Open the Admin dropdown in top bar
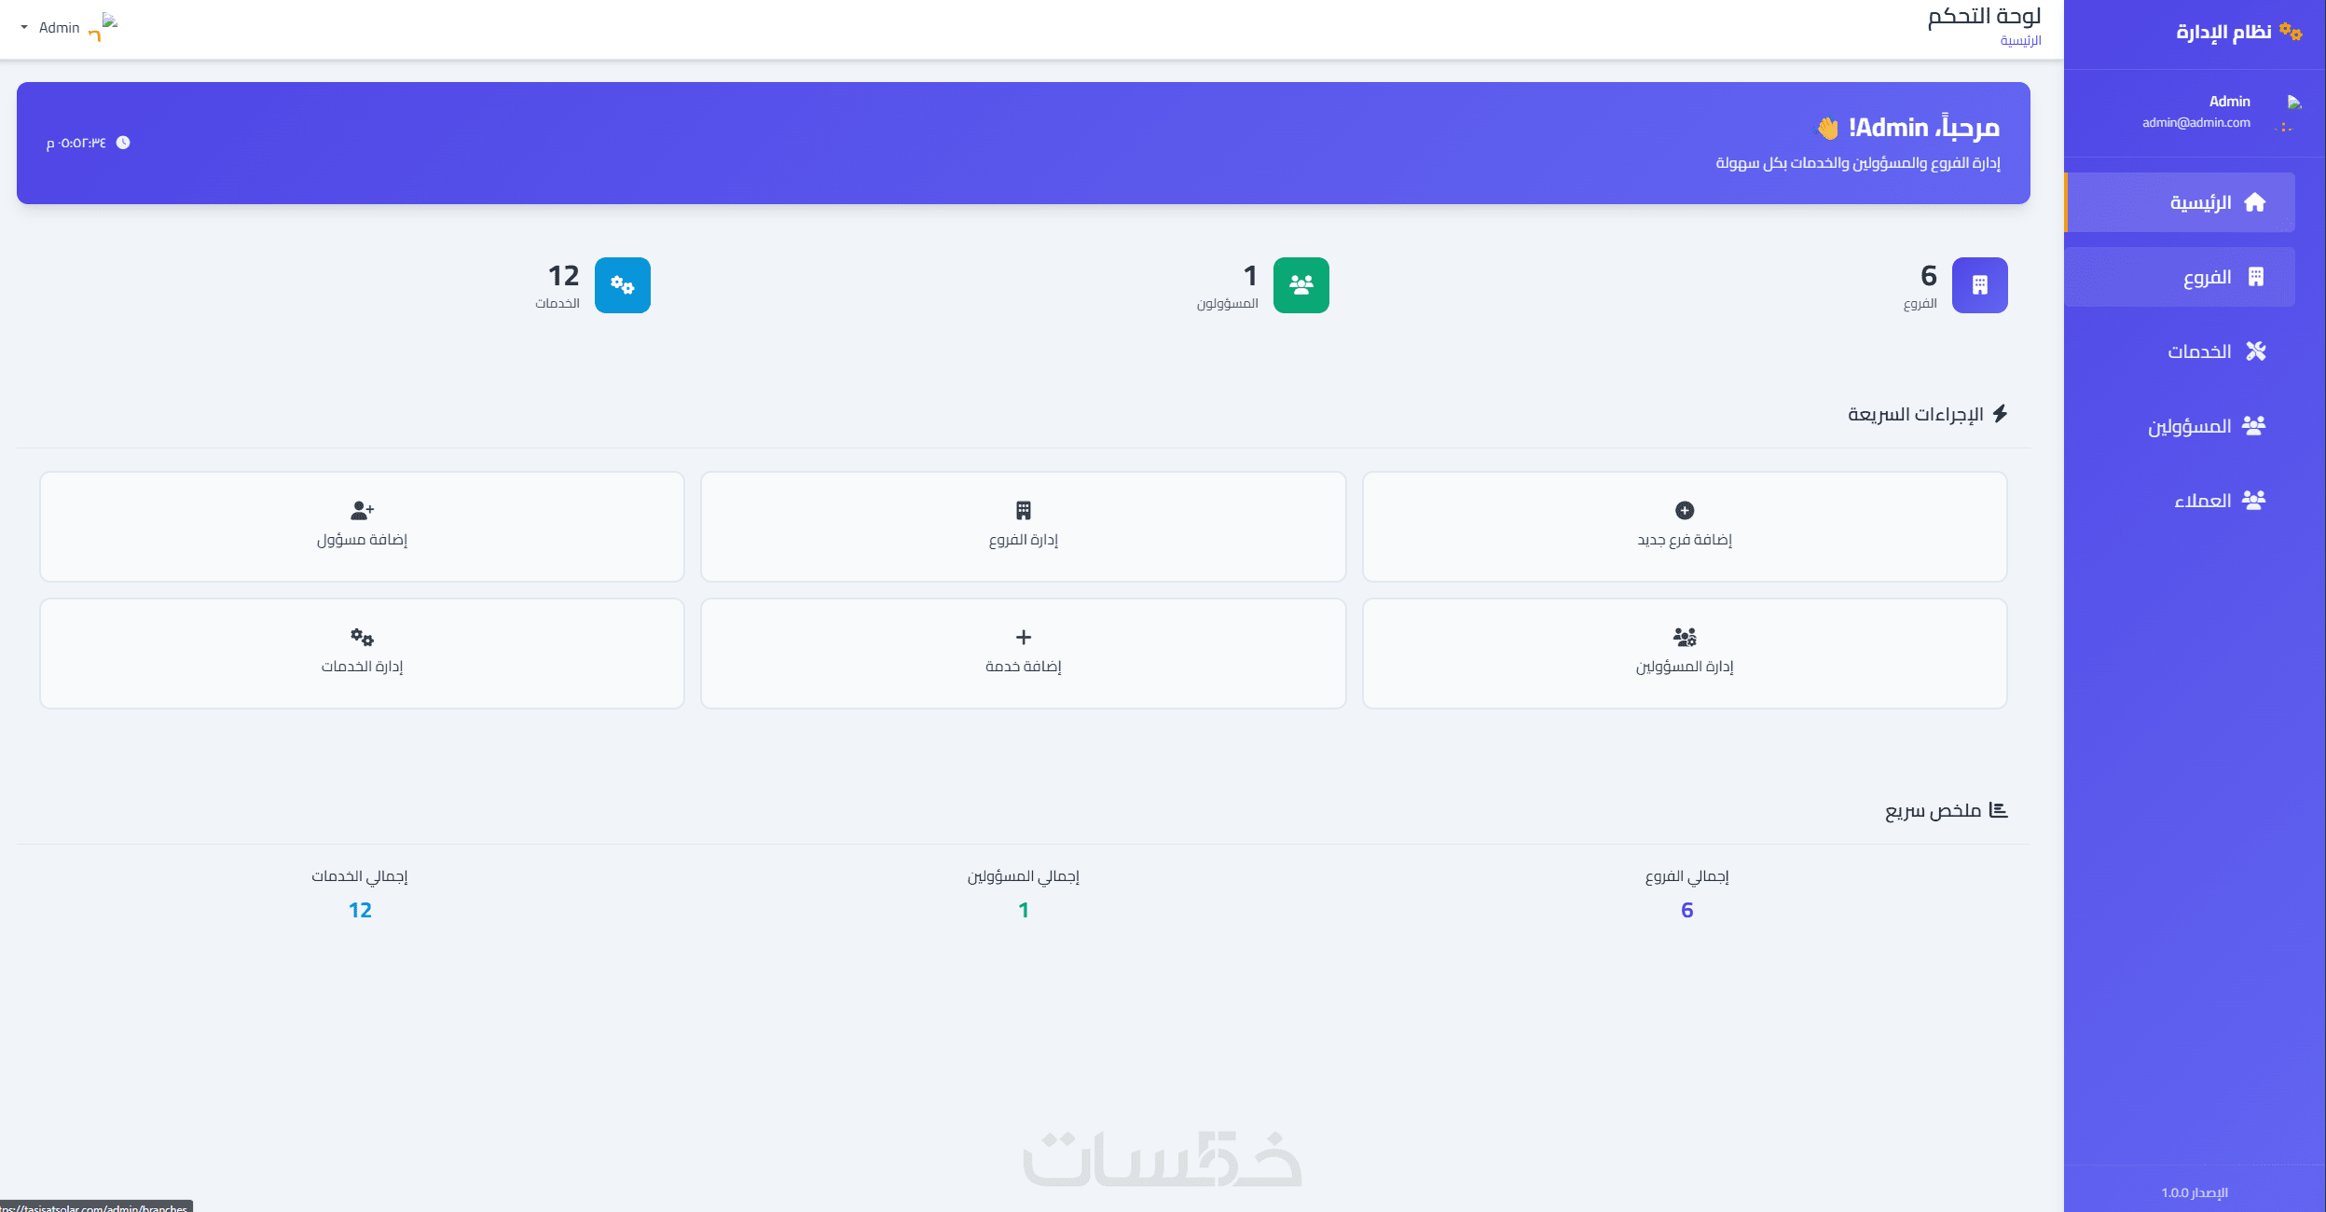 coord(50,28)
